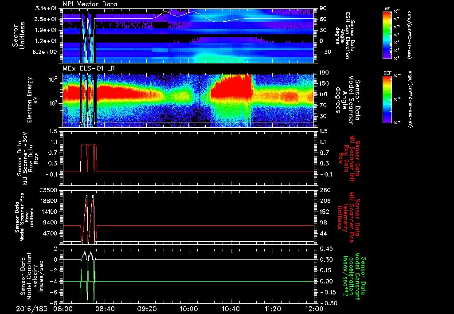The image size is (454, 314).
Task: Click the red "MU Scanner Inh Raw Data" label
Action: click(x=349, y=158)
